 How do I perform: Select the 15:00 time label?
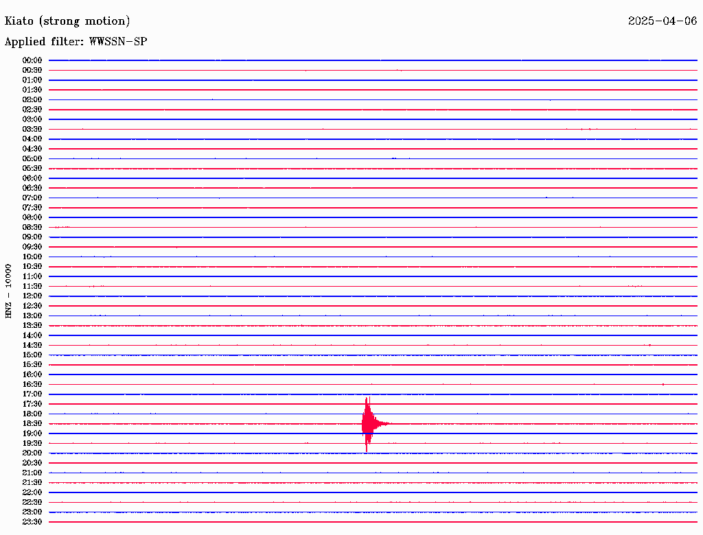[32, 355]
